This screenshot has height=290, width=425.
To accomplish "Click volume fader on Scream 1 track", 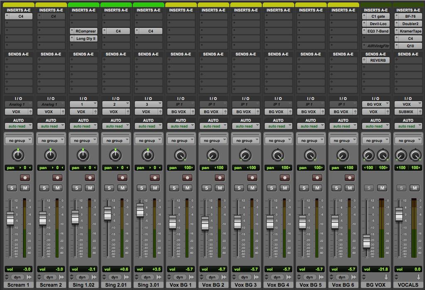I will (x=10, y=219).
